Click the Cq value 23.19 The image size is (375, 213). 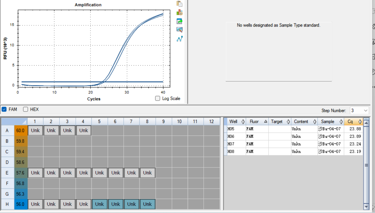(x=355, y=151)
